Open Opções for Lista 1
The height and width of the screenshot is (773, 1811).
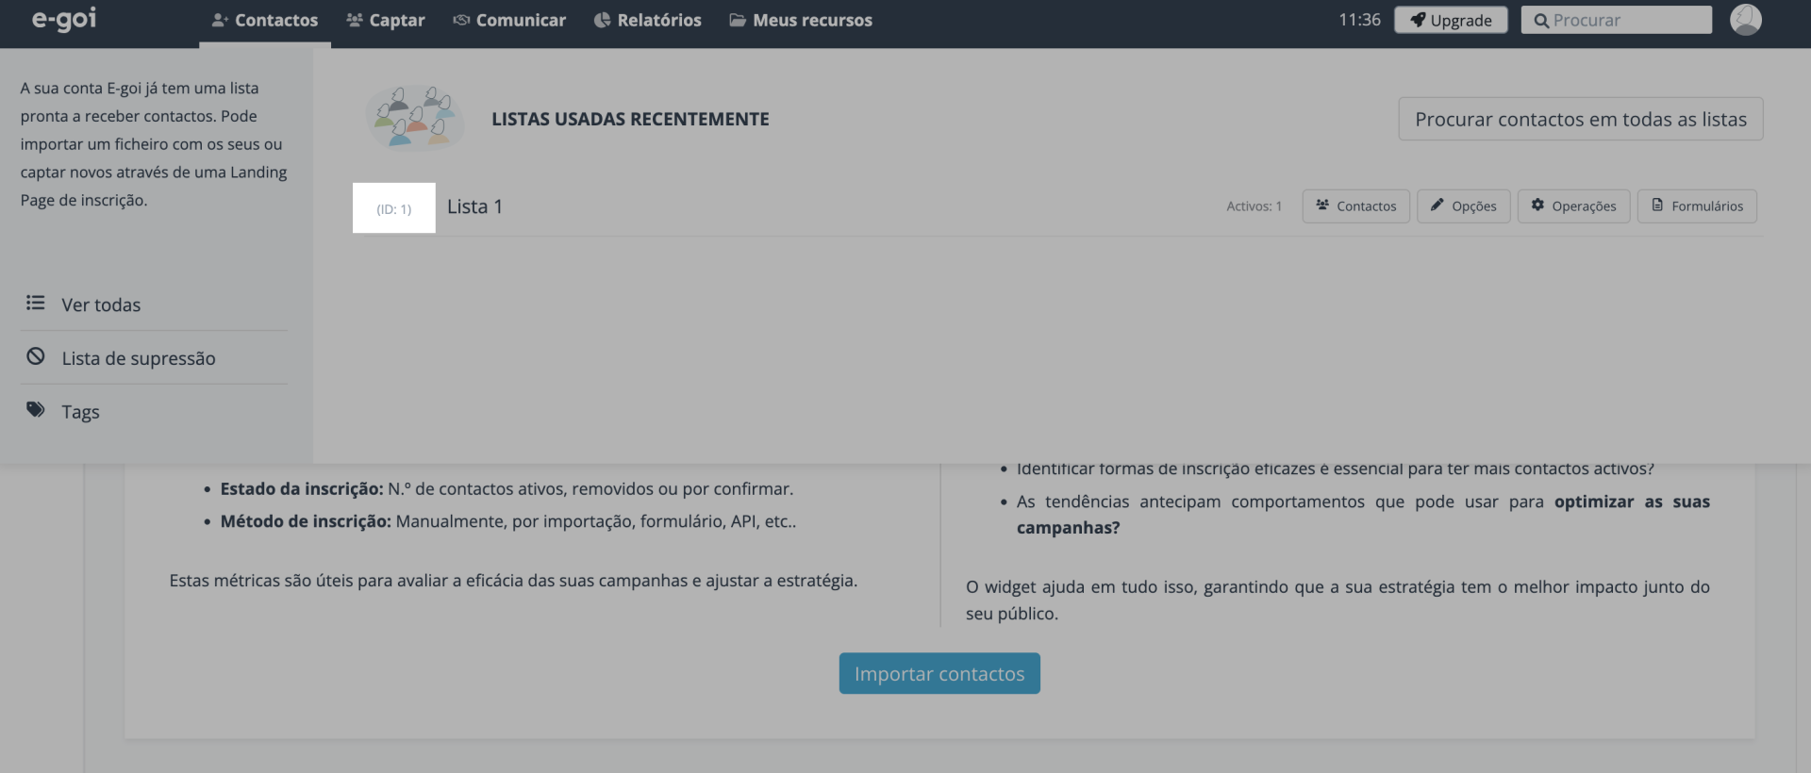[x=1463, y=206]
